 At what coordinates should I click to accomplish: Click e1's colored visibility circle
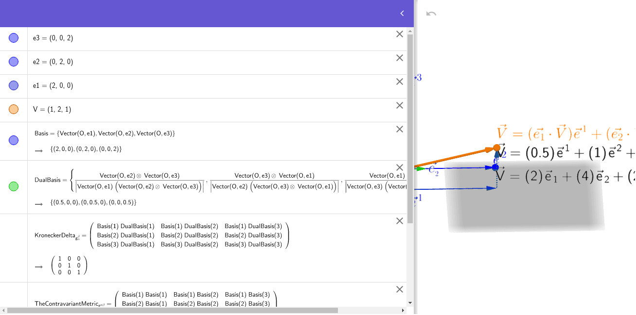(14, 85)
